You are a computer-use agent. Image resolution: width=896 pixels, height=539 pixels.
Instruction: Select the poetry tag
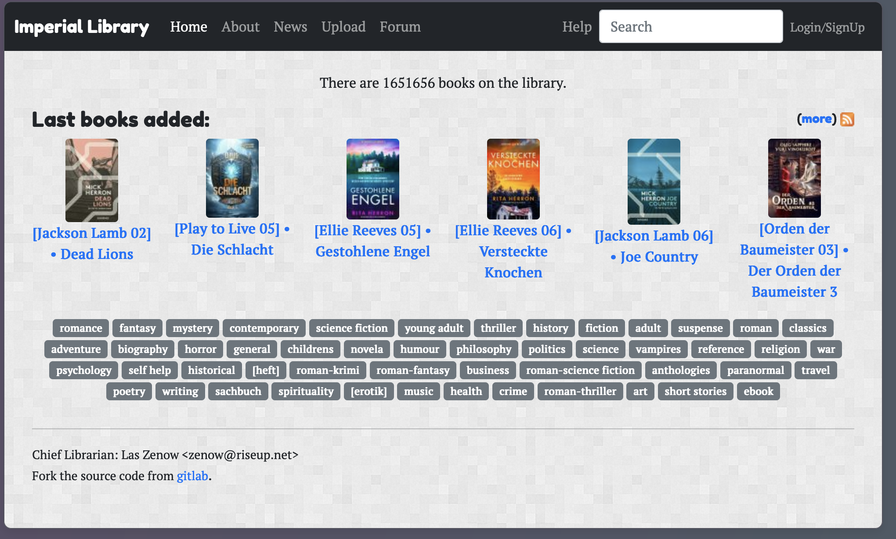tap(129, 391)
